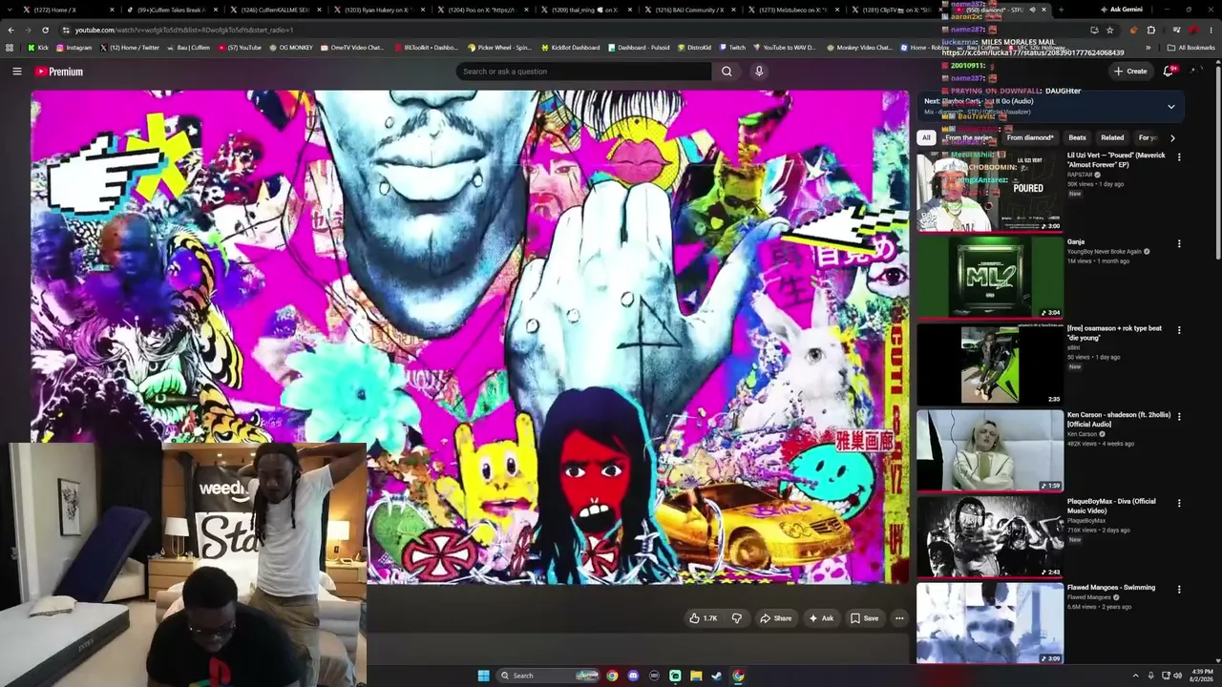The height and width of the screenshot is (687, 1222).
Task: Open the DistroKid bookmark
Action: pos(694,47)
